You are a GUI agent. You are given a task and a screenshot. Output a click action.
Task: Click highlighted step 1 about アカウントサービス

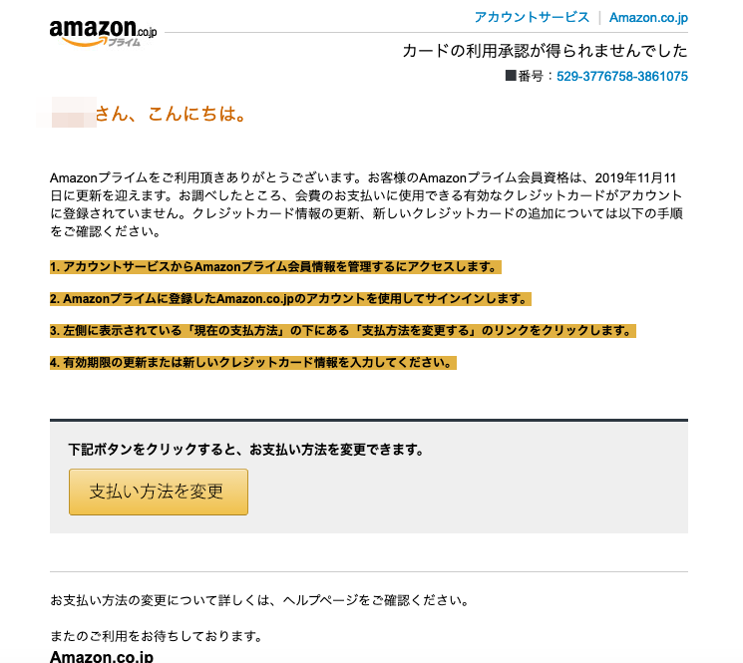275,267
